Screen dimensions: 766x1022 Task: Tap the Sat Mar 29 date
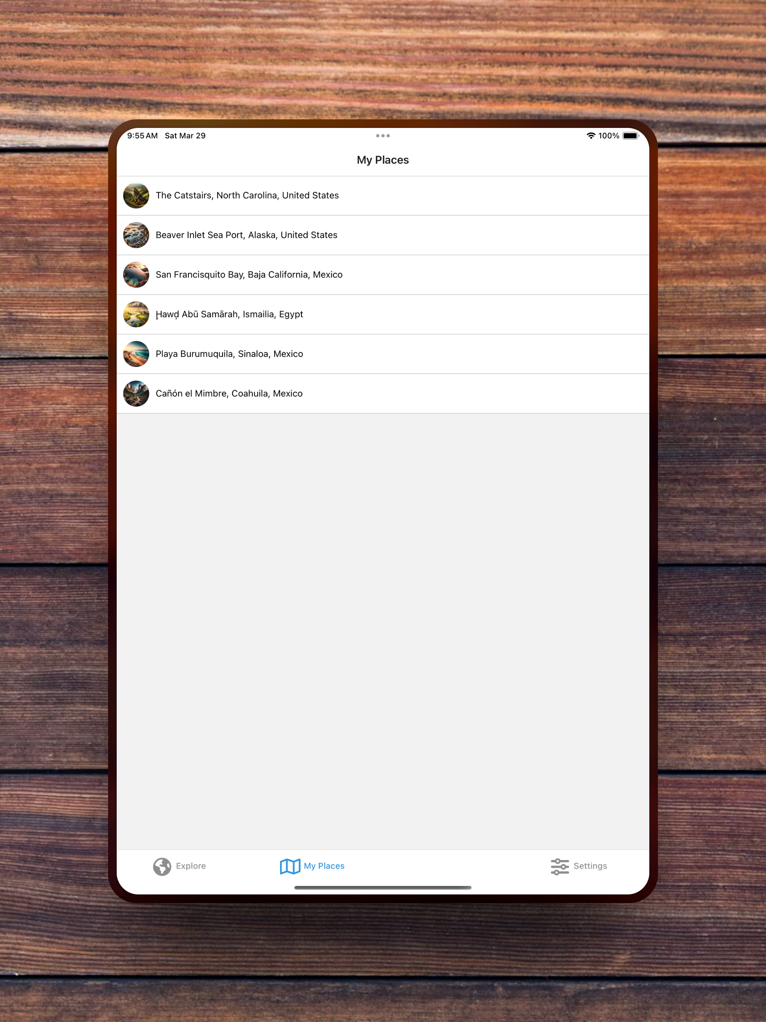click(x=185, y=136)
